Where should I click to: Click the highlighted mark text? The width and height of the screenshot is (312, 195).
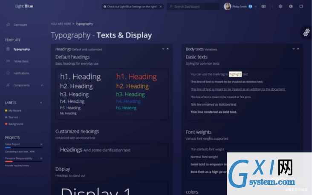coord(235,74)
